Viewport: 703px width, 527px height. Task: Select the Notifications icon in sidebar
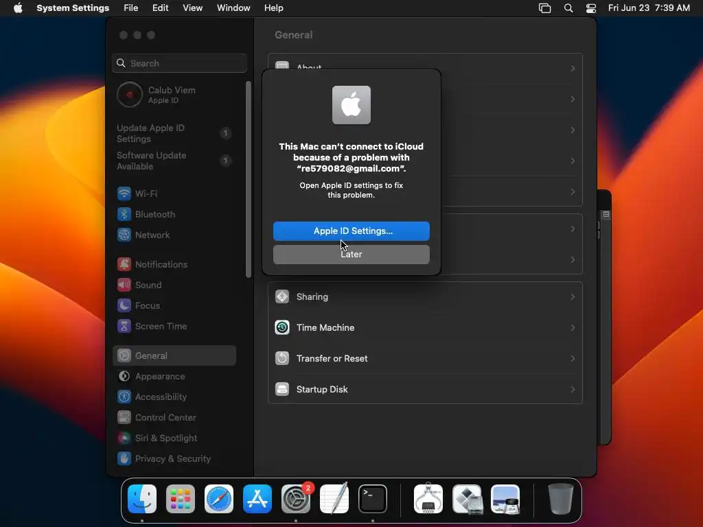pos(124,264)
